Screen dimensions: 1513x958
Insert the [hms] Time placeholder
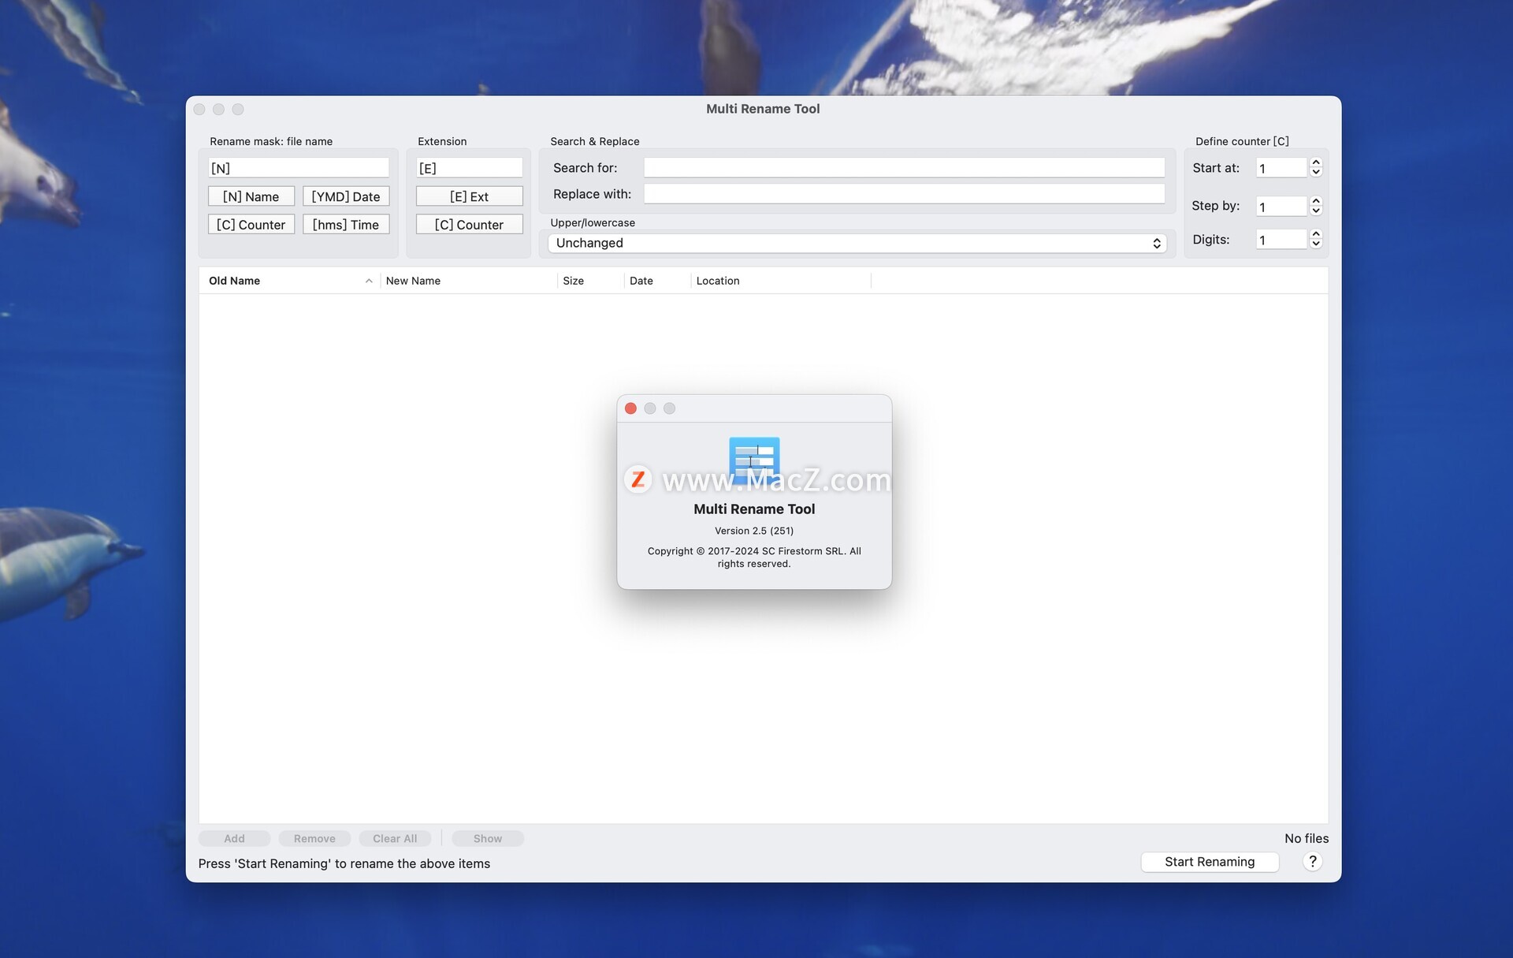(346, 225)
